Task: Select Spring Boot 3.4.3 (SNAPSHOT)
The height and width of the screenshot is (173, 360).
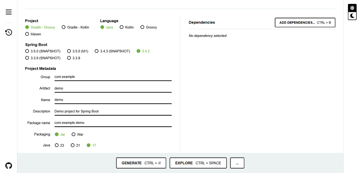Action: point(96,51)
